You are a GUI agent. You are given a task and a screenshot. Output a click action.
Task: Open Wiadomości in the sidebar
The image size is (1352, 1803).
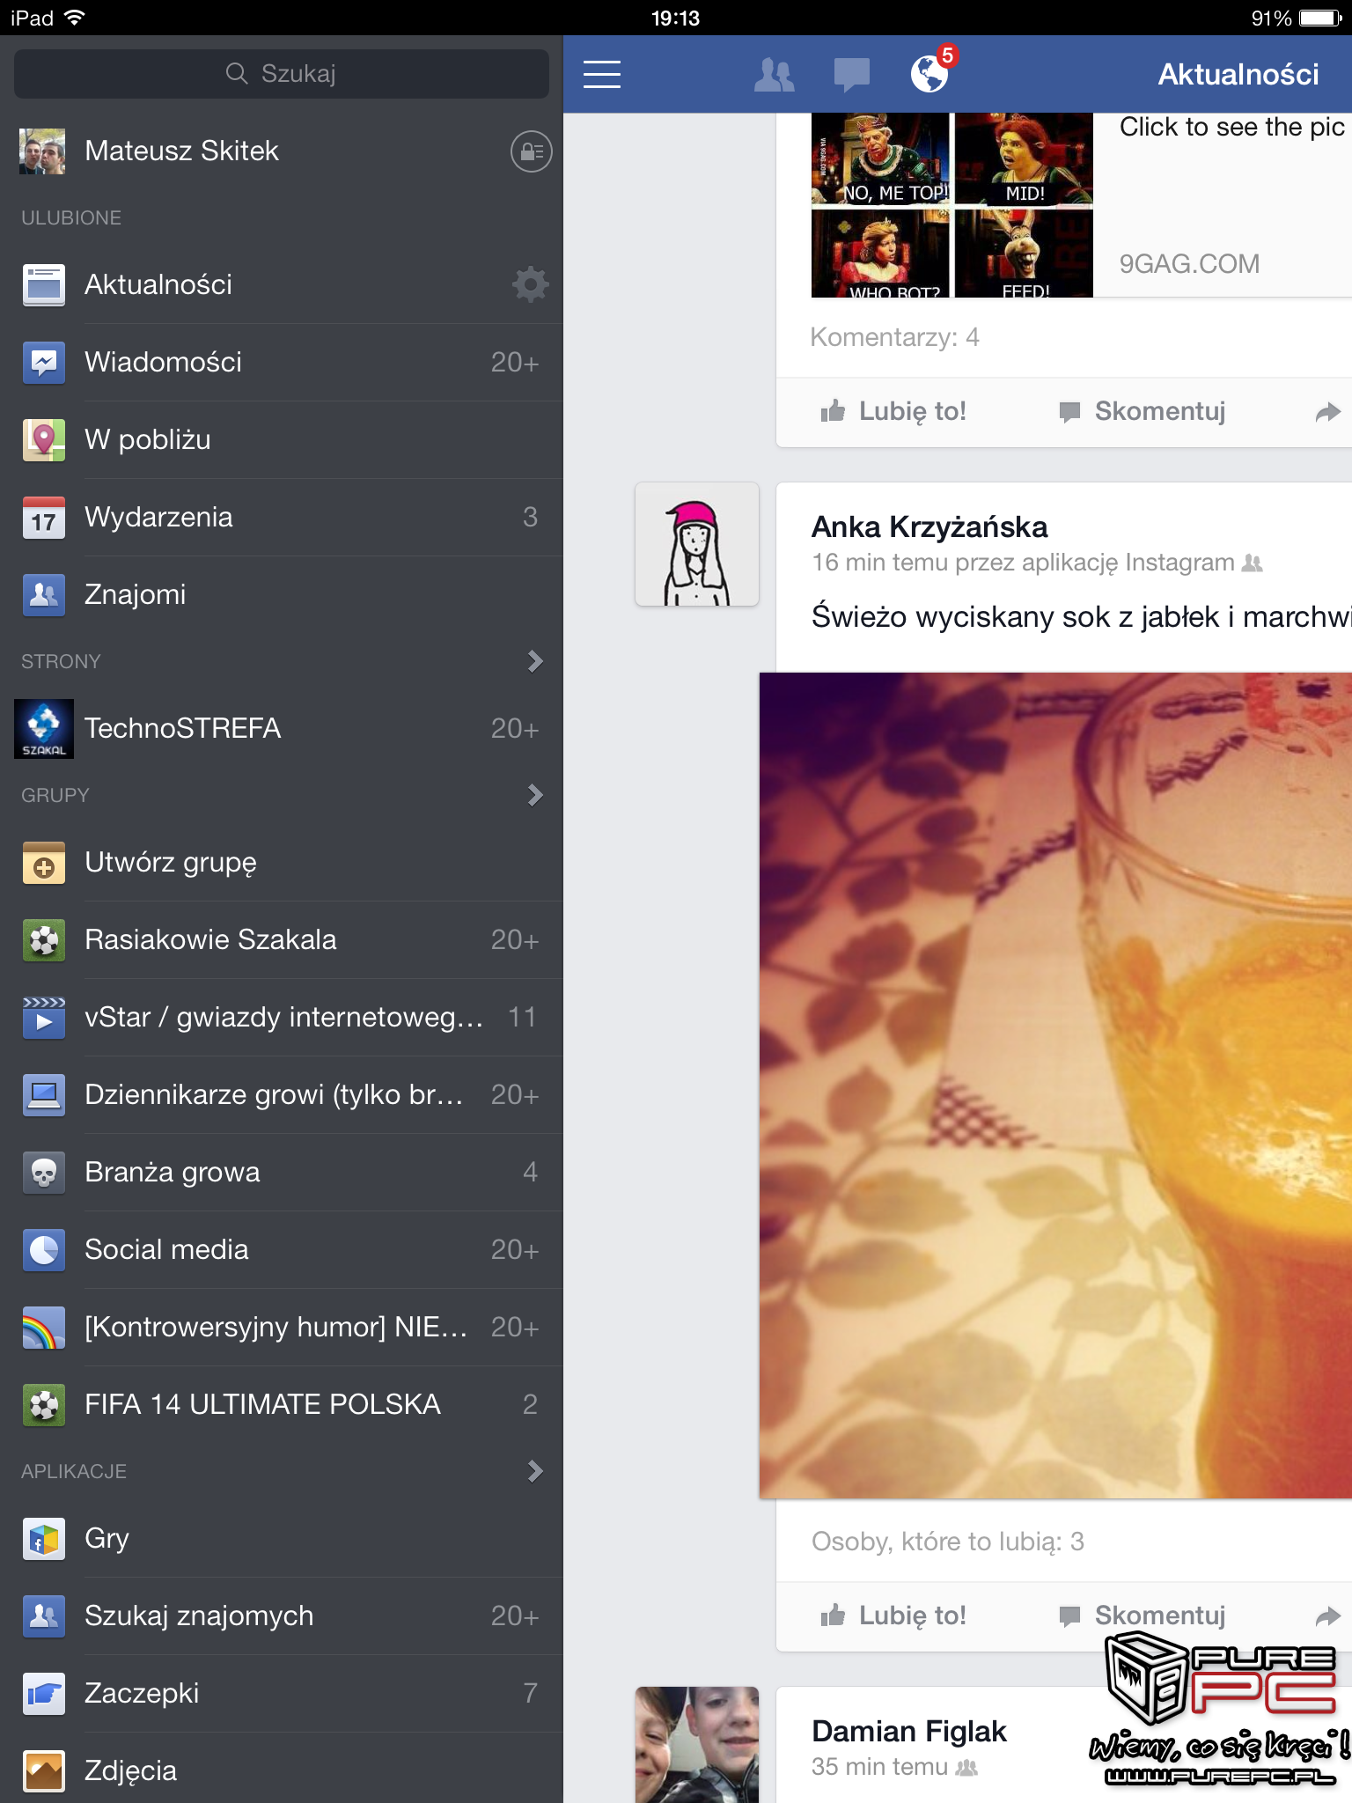[163, 362]
